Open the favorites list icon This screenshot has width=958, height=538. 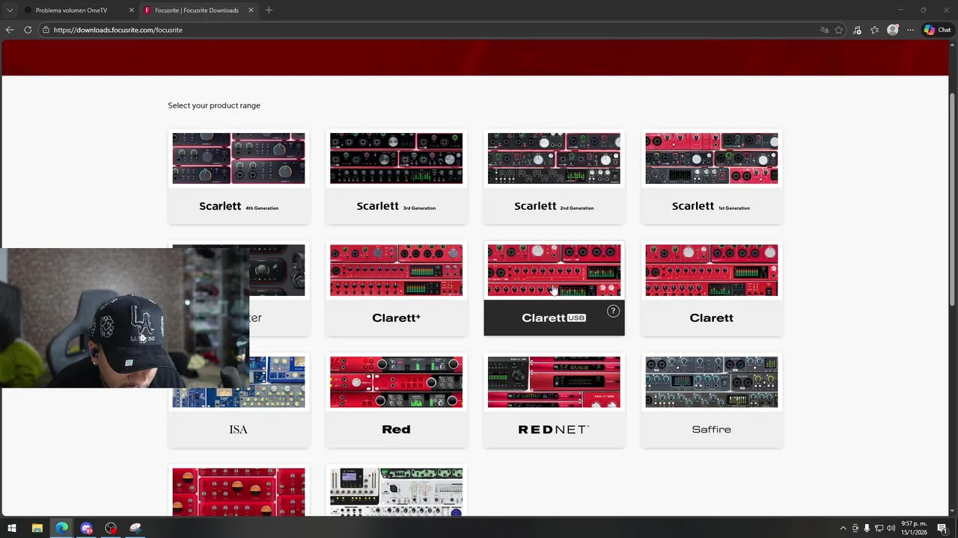pyautogui.click(x=874, y=30)
